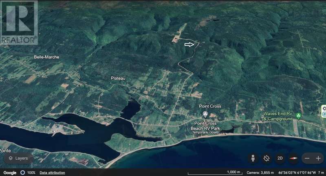The image size is (326, 176).
Task: Click the Point Cross place label
Action: click(210, 106)
